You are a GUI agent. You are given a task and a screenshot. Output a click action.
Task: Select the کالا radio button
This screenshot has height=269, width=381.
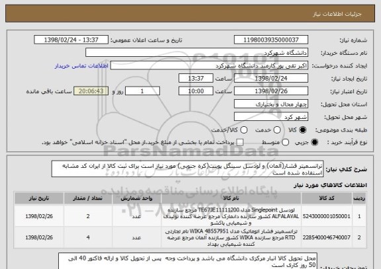pos(303,130)
